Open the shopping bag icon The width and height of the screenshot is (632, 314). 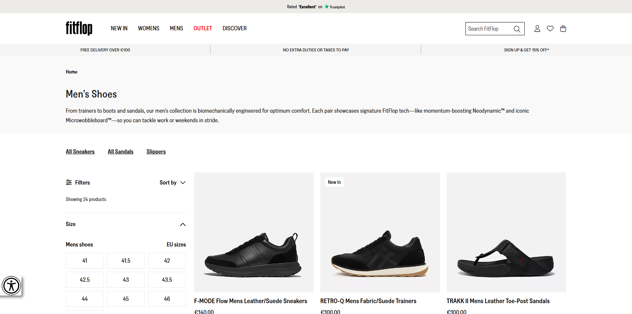point(563,29)
